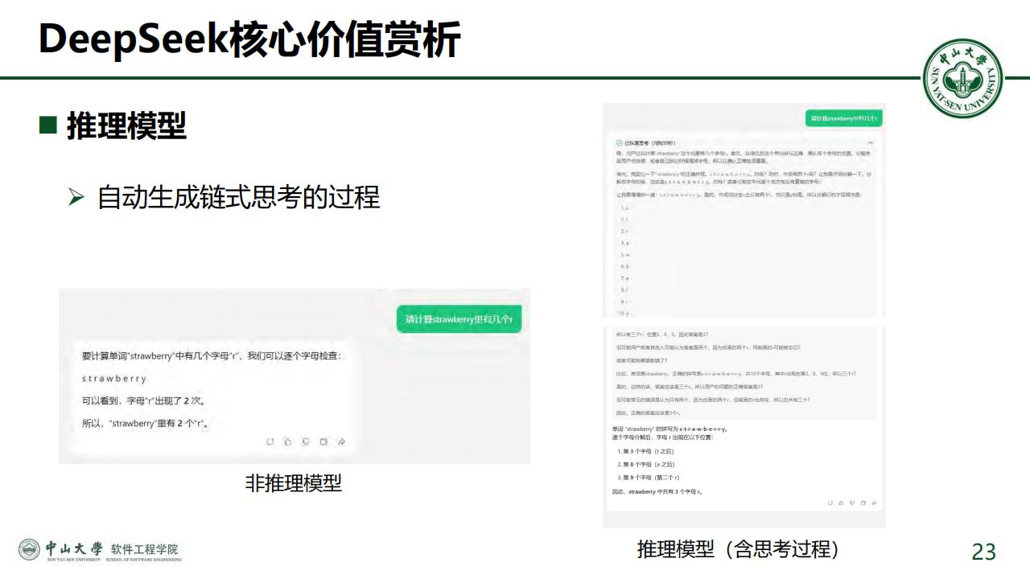This screenshot has width=1030, height=579.
Task: Collapse the deep-thinking section with chevron
Action: click(870, 143)
